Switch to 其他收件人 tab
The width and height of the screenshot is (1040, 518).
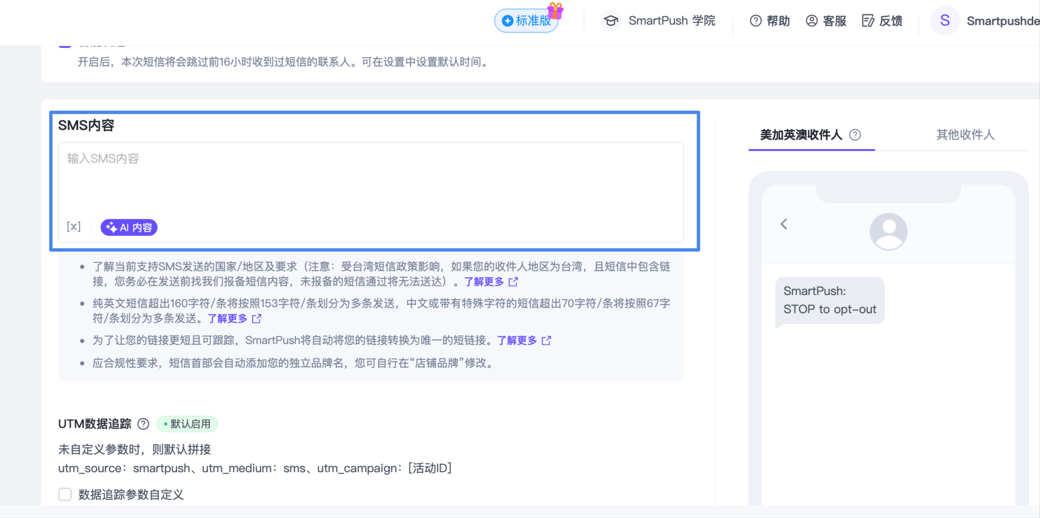(965, 135)
